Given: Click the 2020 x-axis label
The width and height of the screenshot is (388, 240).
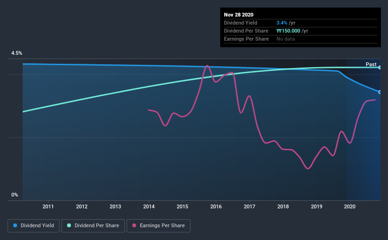Looking at the screenshot, I should 350,206.
